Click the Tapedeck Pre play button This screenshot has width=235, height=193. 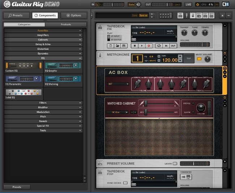pyautogui.click(x=142, y=46)
